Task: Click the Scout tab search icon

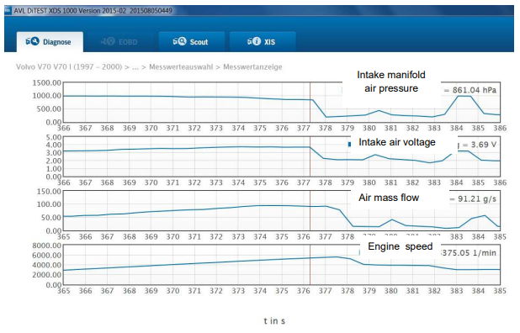Action: coord(179,41)
